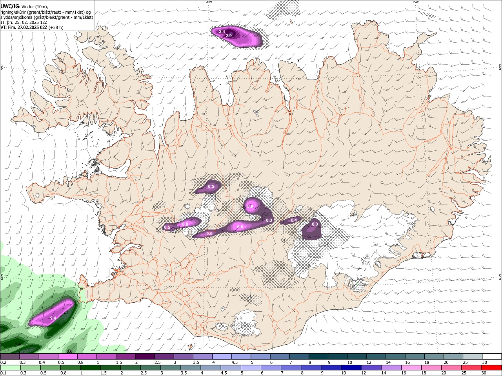Pick the palest green swatch labeled 0.1
Viewport: 502px width, 376px height.
click(x=10, y=368)
